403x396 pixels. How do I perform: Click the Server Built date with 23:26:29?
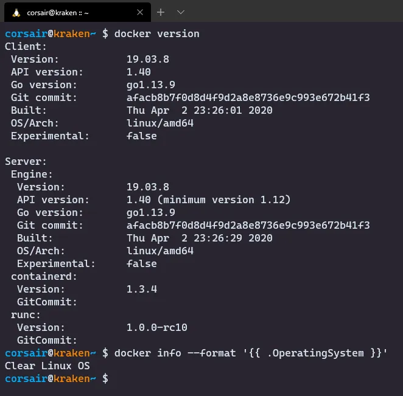(199, 238)
